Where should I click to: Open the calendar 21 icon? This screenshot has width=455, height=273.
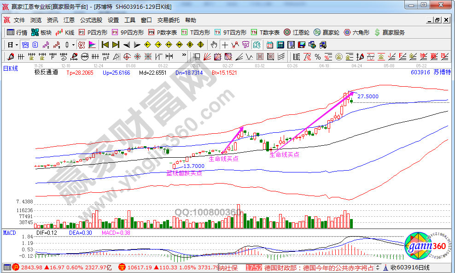click(x=269, y=45)
